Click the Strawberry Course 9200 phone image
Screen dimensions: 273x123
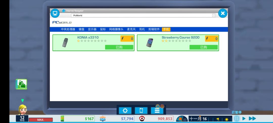pos(150,43)
